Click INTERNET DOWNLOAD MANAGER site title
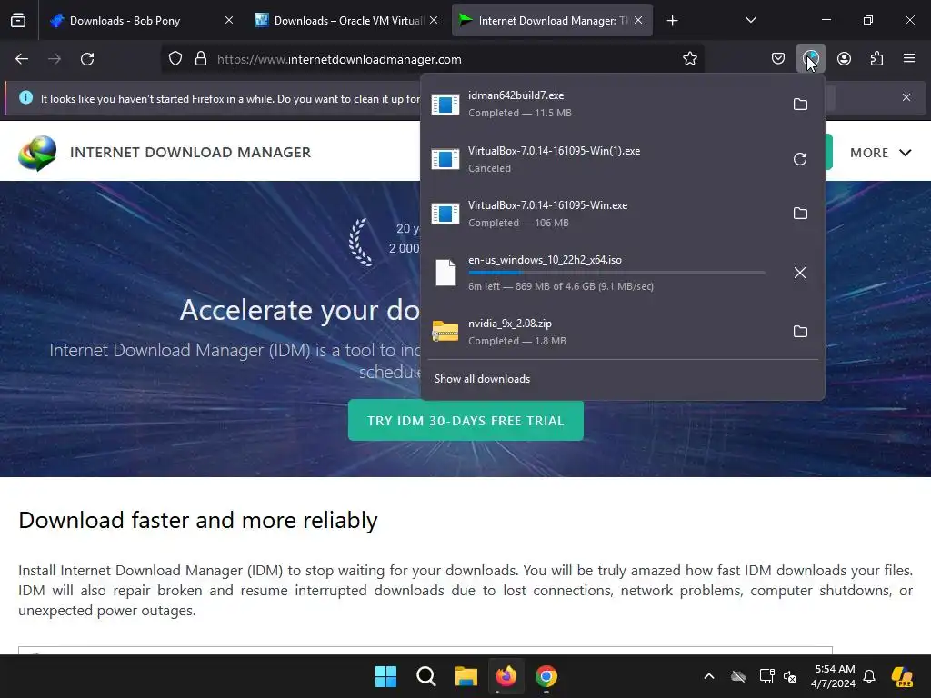 click(191, 153)
